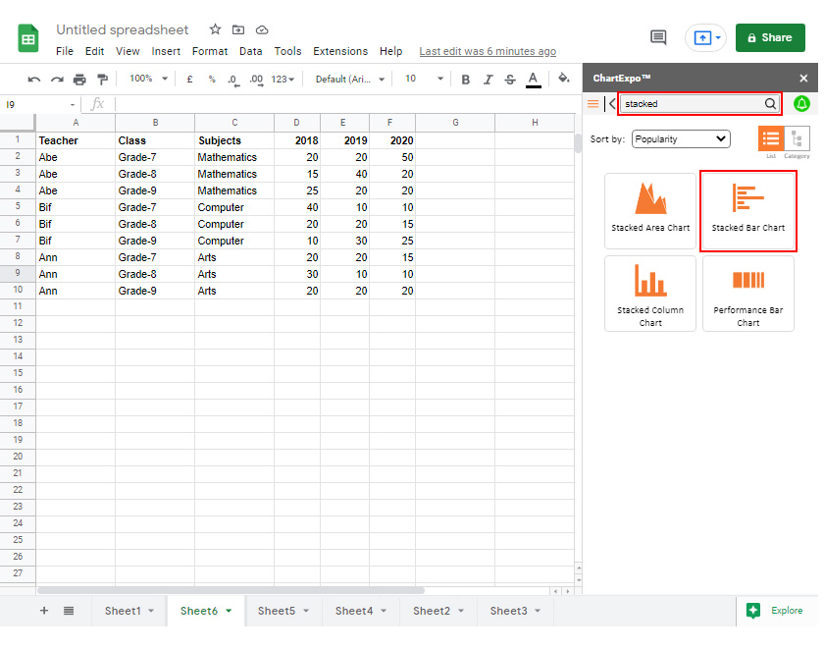This screenshot has height=650, width=824.
Task: Click the Explore icon at bottom right
Action: click(x=756, y=610)
